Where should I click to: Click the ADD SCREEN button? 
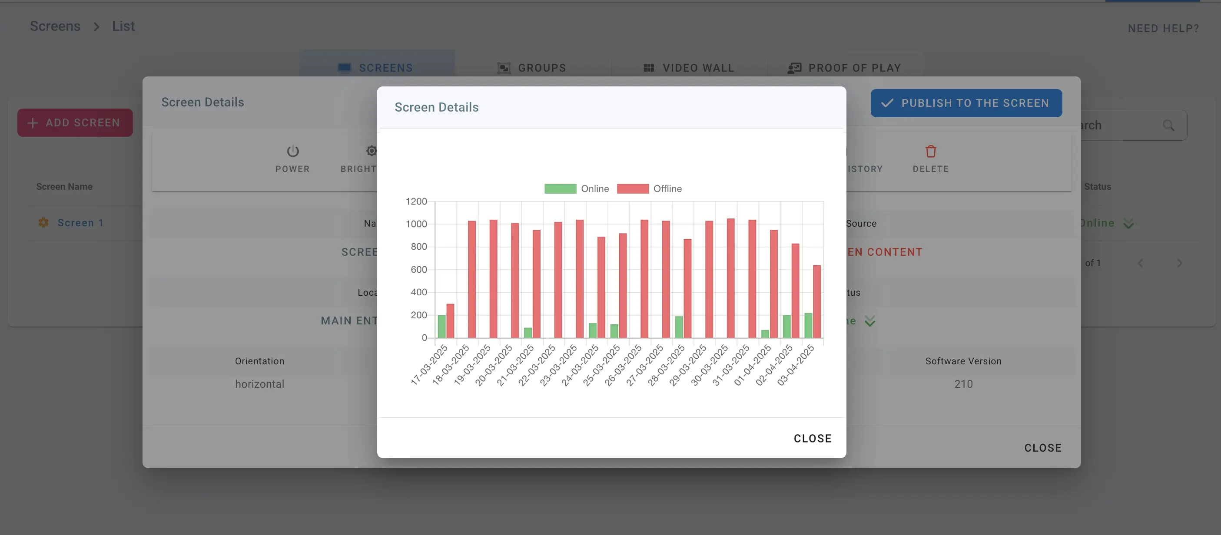[x=74, y=122]
